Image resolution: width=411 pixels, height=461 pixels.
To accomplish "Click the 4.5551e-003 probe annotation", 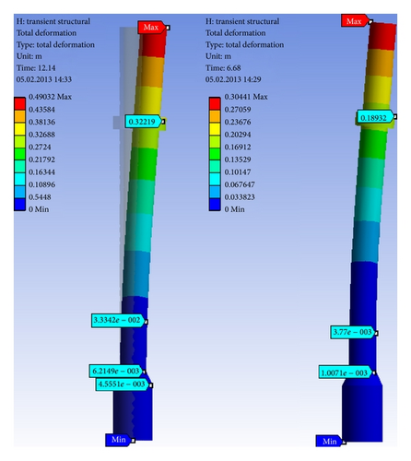I will pyautogui.click(x=123, y=384).
